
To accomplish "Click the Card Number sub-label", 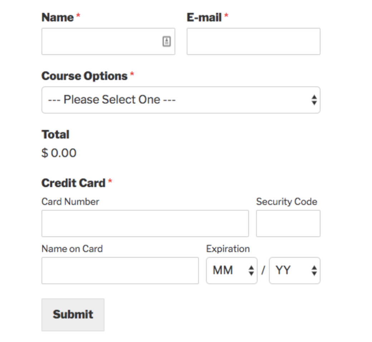I will [70, 202].
